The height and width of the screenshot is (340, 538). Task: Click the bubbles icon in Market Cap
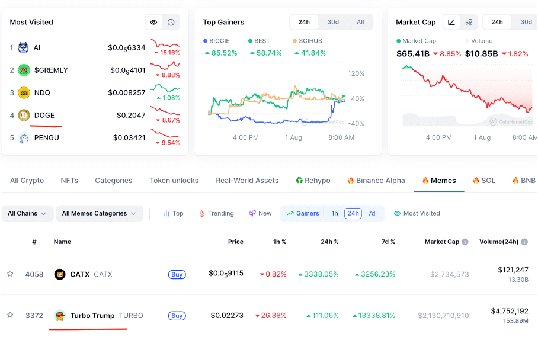click(x=469, y=23)
